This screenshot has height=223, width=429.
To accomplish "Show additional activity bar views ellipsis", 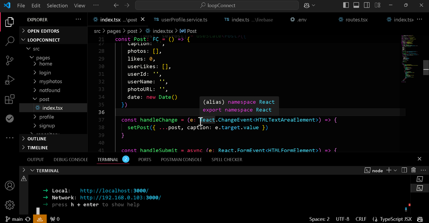I will [x=10, y=138].
